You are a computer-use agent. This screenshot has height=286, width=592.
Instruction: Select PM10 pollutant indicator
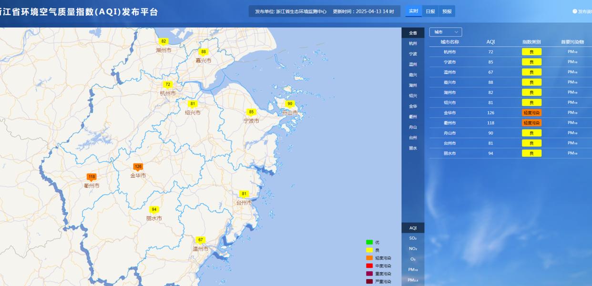pos(413,270)
